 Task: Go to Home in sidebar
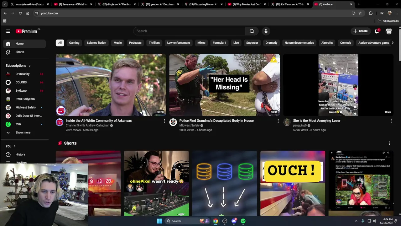click(x=24, y=44)
